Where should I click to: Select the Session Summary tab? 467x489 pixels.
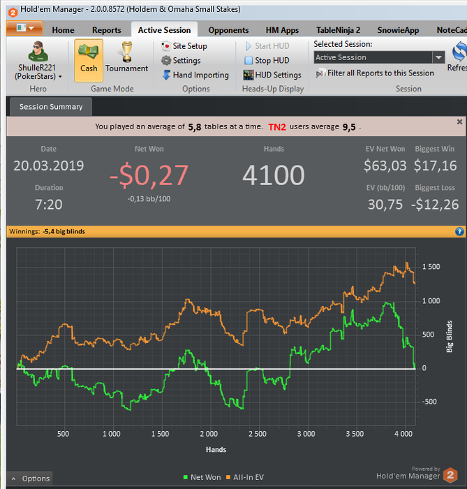coord(51,107)
